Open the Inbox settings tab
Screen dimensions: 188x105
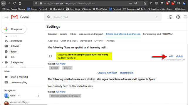73,34
